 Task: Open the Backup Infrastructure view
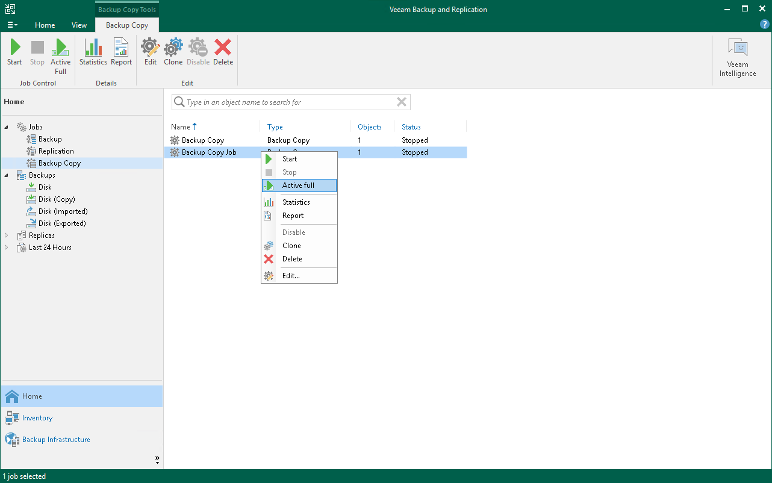point(82,440)
